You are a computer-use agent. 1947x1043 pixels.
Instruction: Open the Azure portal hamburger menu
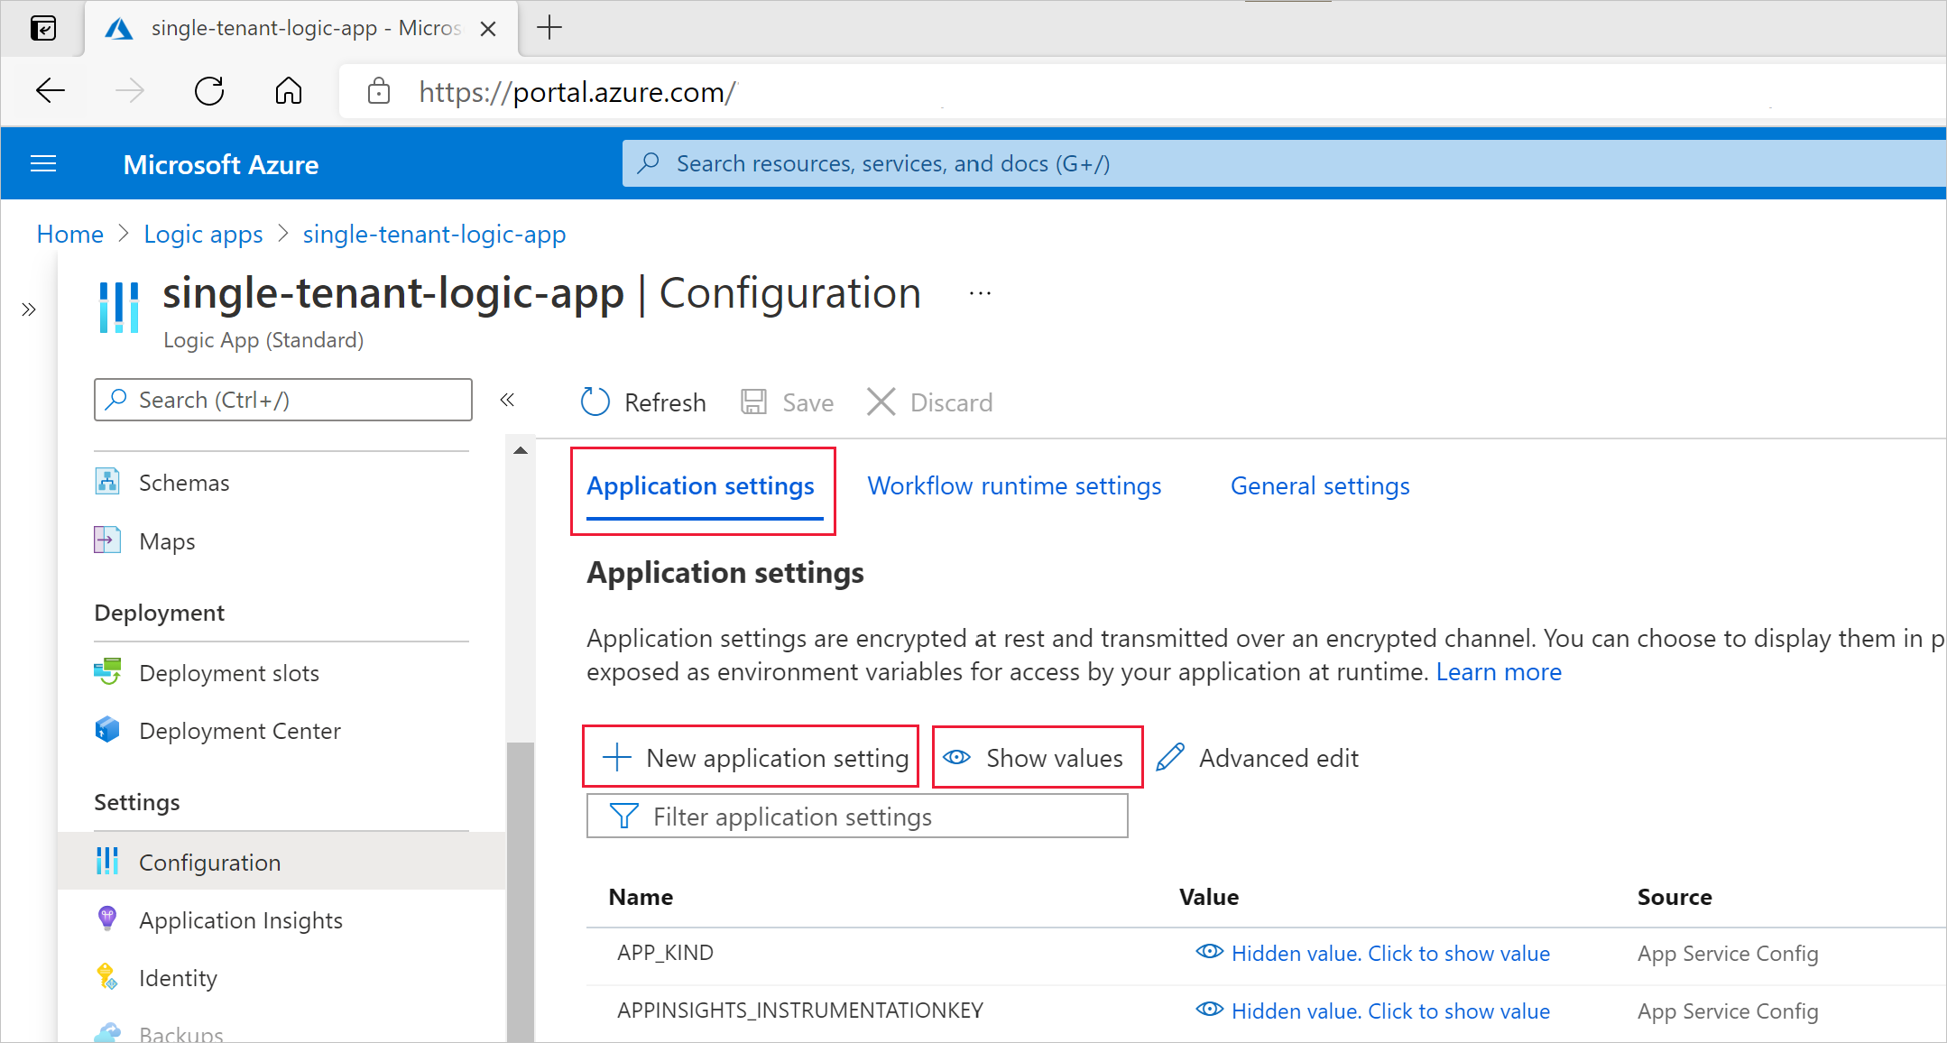(x=43, y=164)
